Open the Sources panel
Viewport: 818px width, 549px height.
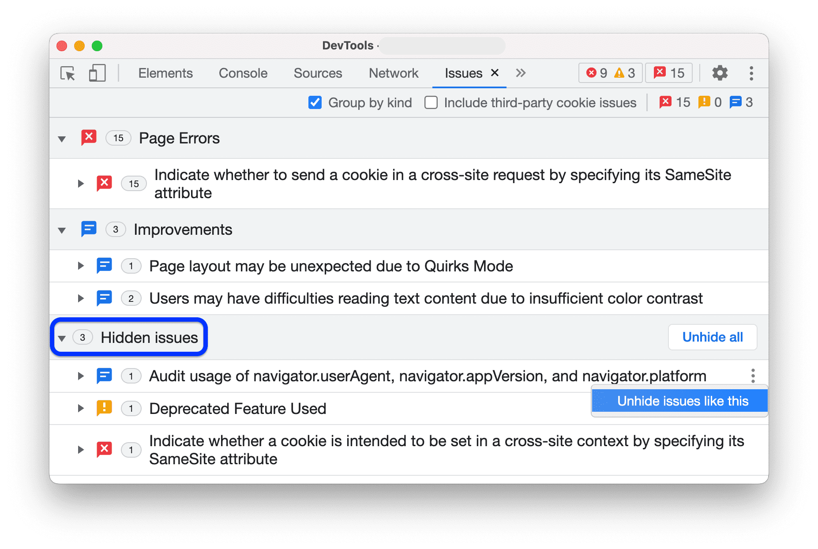[x=318, y=73]
